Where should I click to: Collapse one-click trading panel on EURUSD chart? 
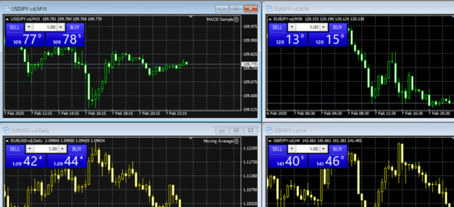[7, 141]
